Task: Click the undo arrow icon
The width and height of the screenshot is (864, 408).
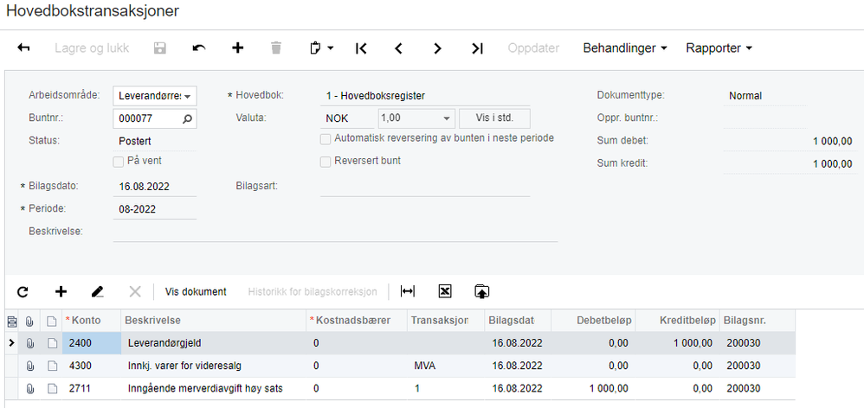Action: coord(199,48)
